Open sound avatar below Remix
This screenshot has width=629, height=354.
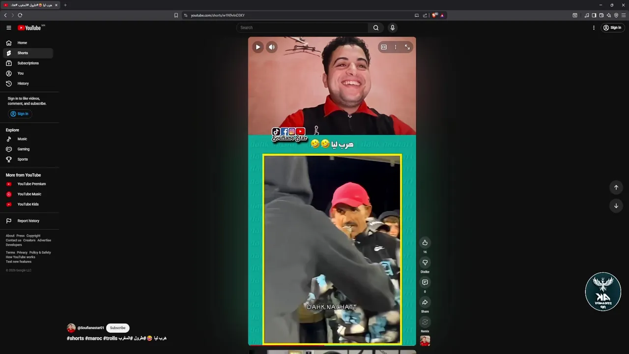[x=425, y=341]
